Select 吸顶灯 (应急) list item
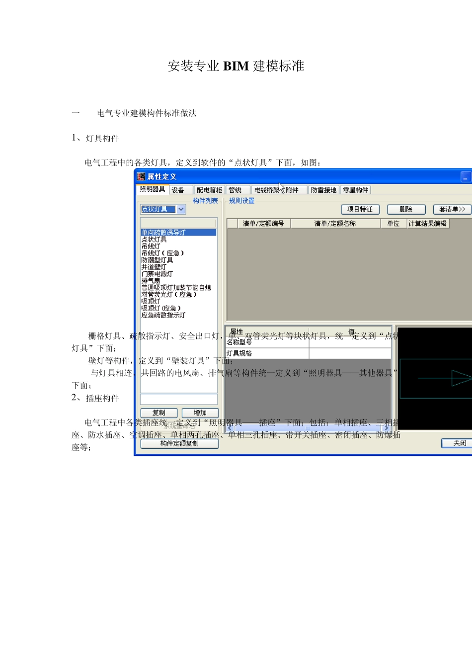This screenshot has width=472, height=668. pos(161,308)
